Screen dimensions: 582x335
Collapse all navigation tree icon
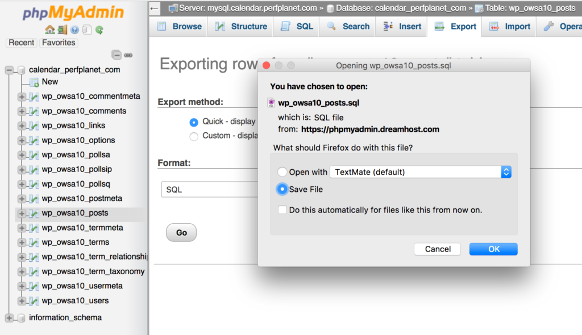tap(117, 55)
